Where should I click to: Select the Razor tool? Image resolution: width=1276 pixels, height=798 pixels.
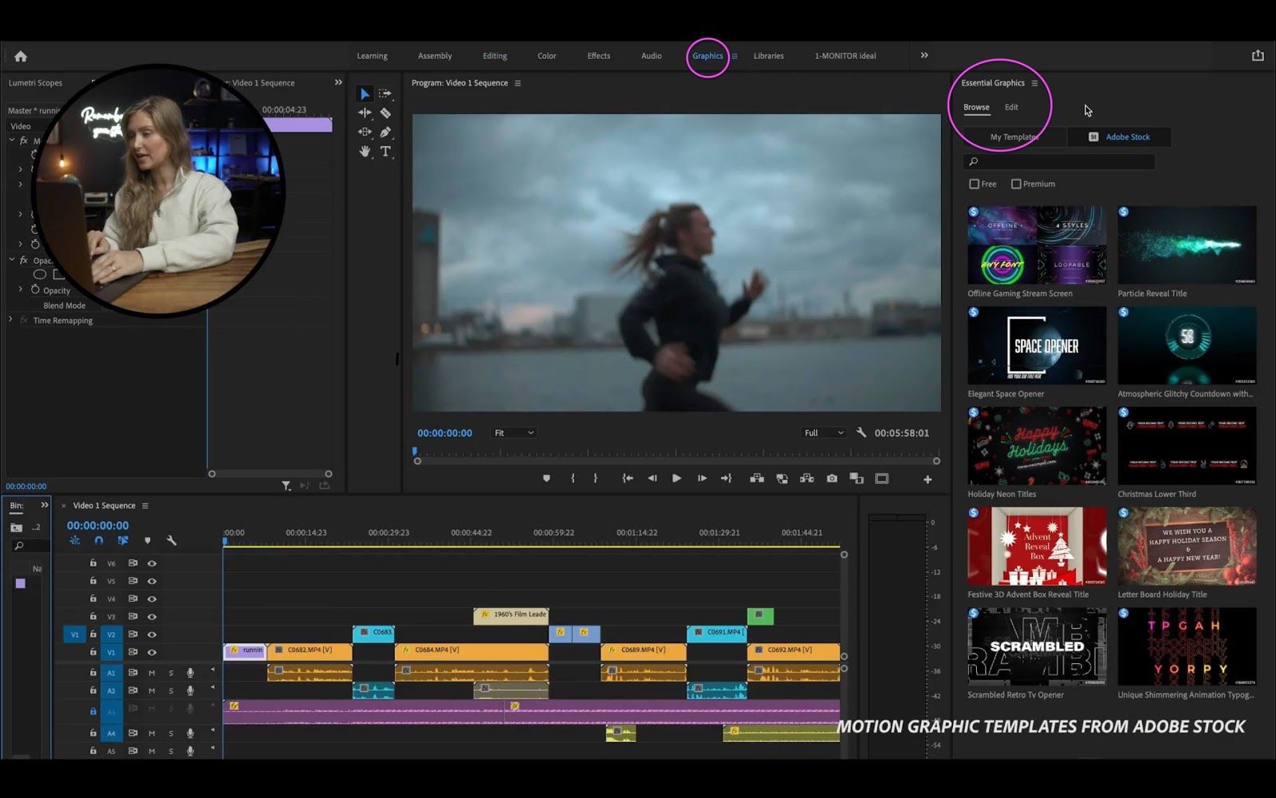coord(386,113)
